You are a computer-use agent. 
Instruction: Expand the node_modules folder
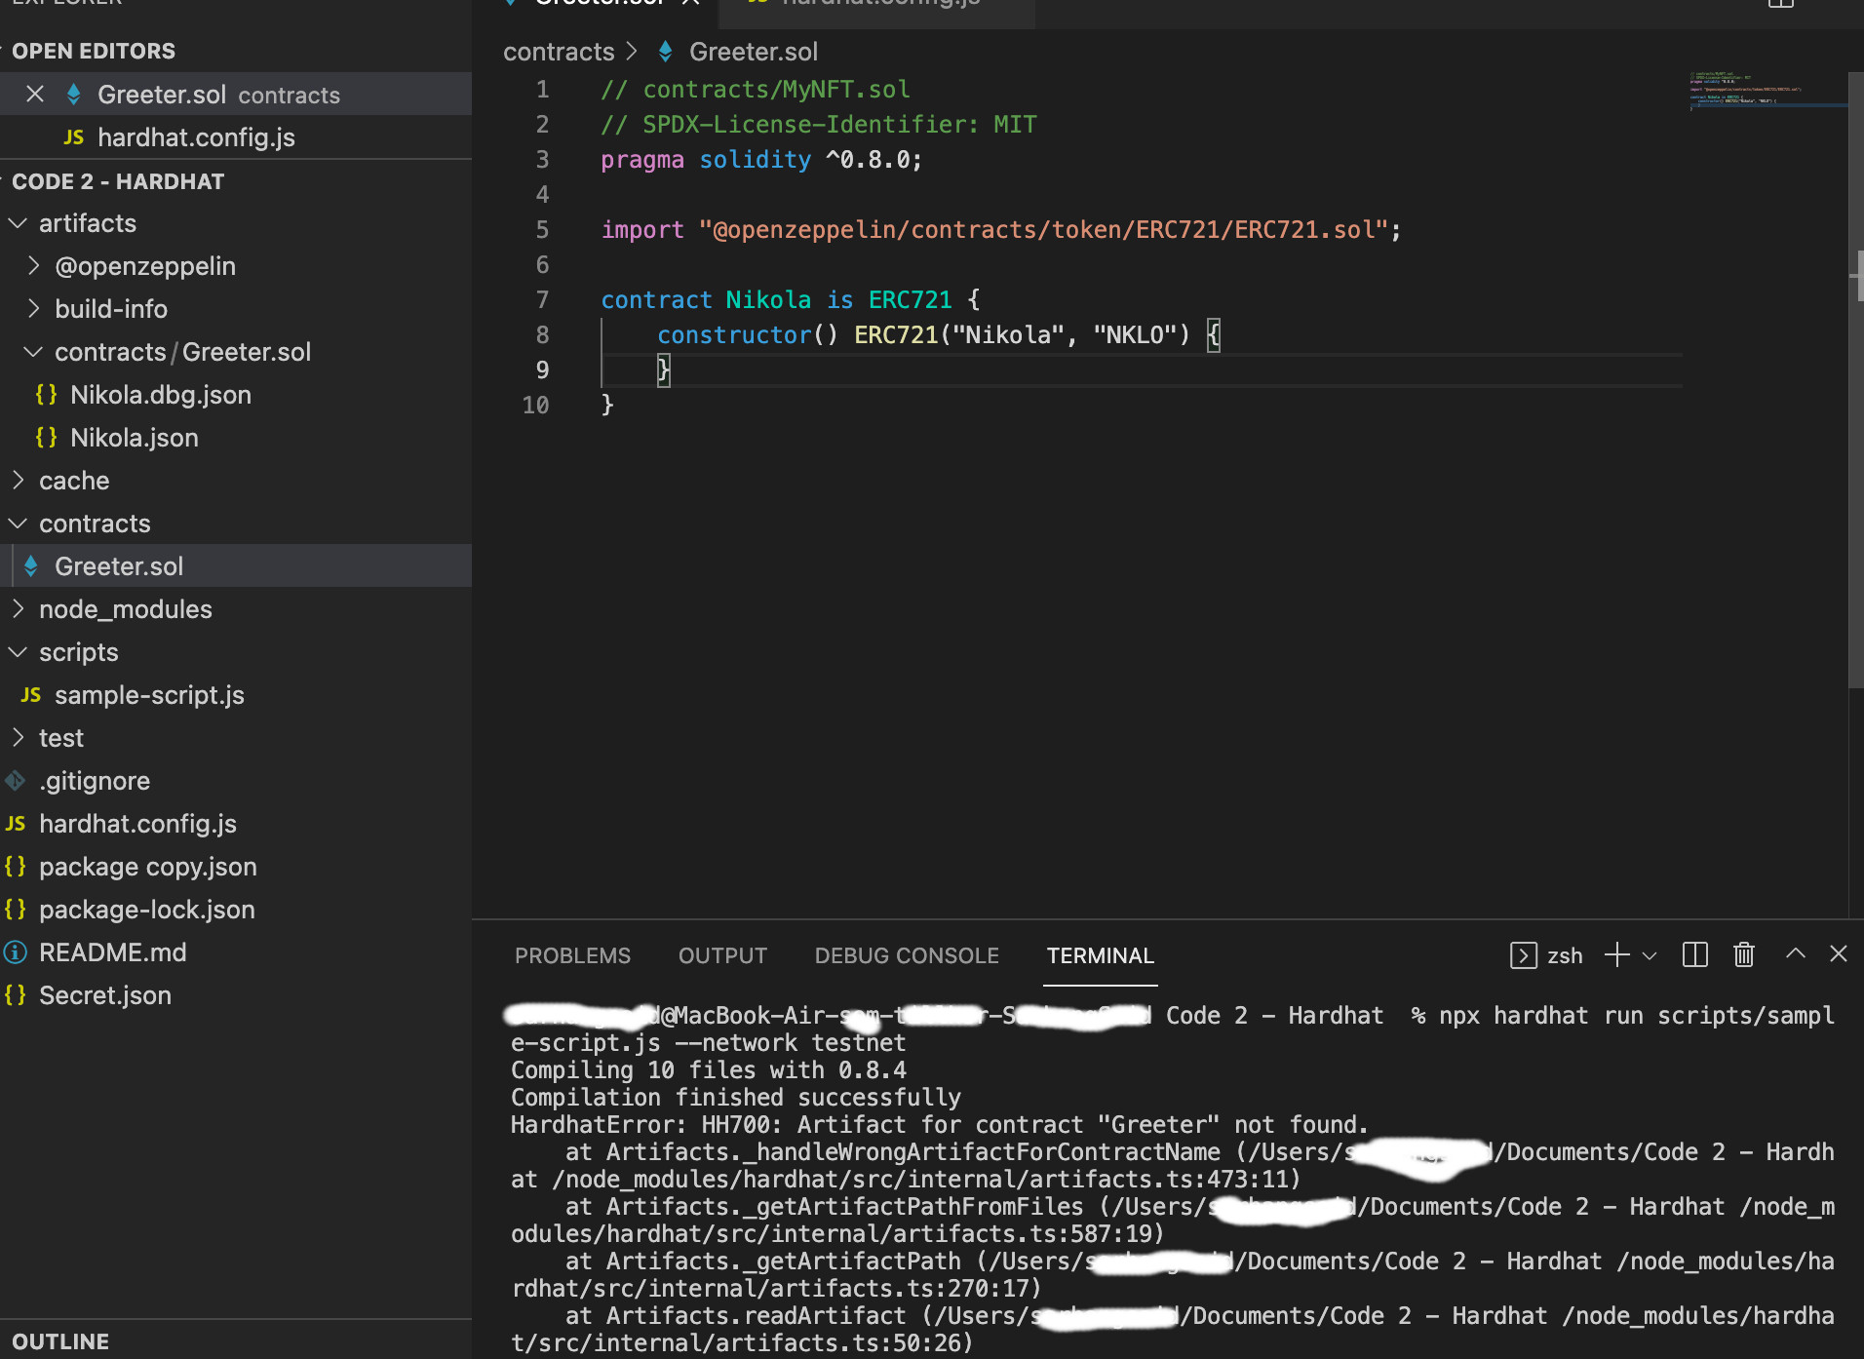pyautogui.click(x=236, y=609)
